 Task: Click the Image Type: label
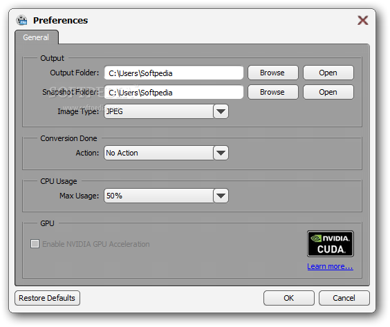[78, 111]
